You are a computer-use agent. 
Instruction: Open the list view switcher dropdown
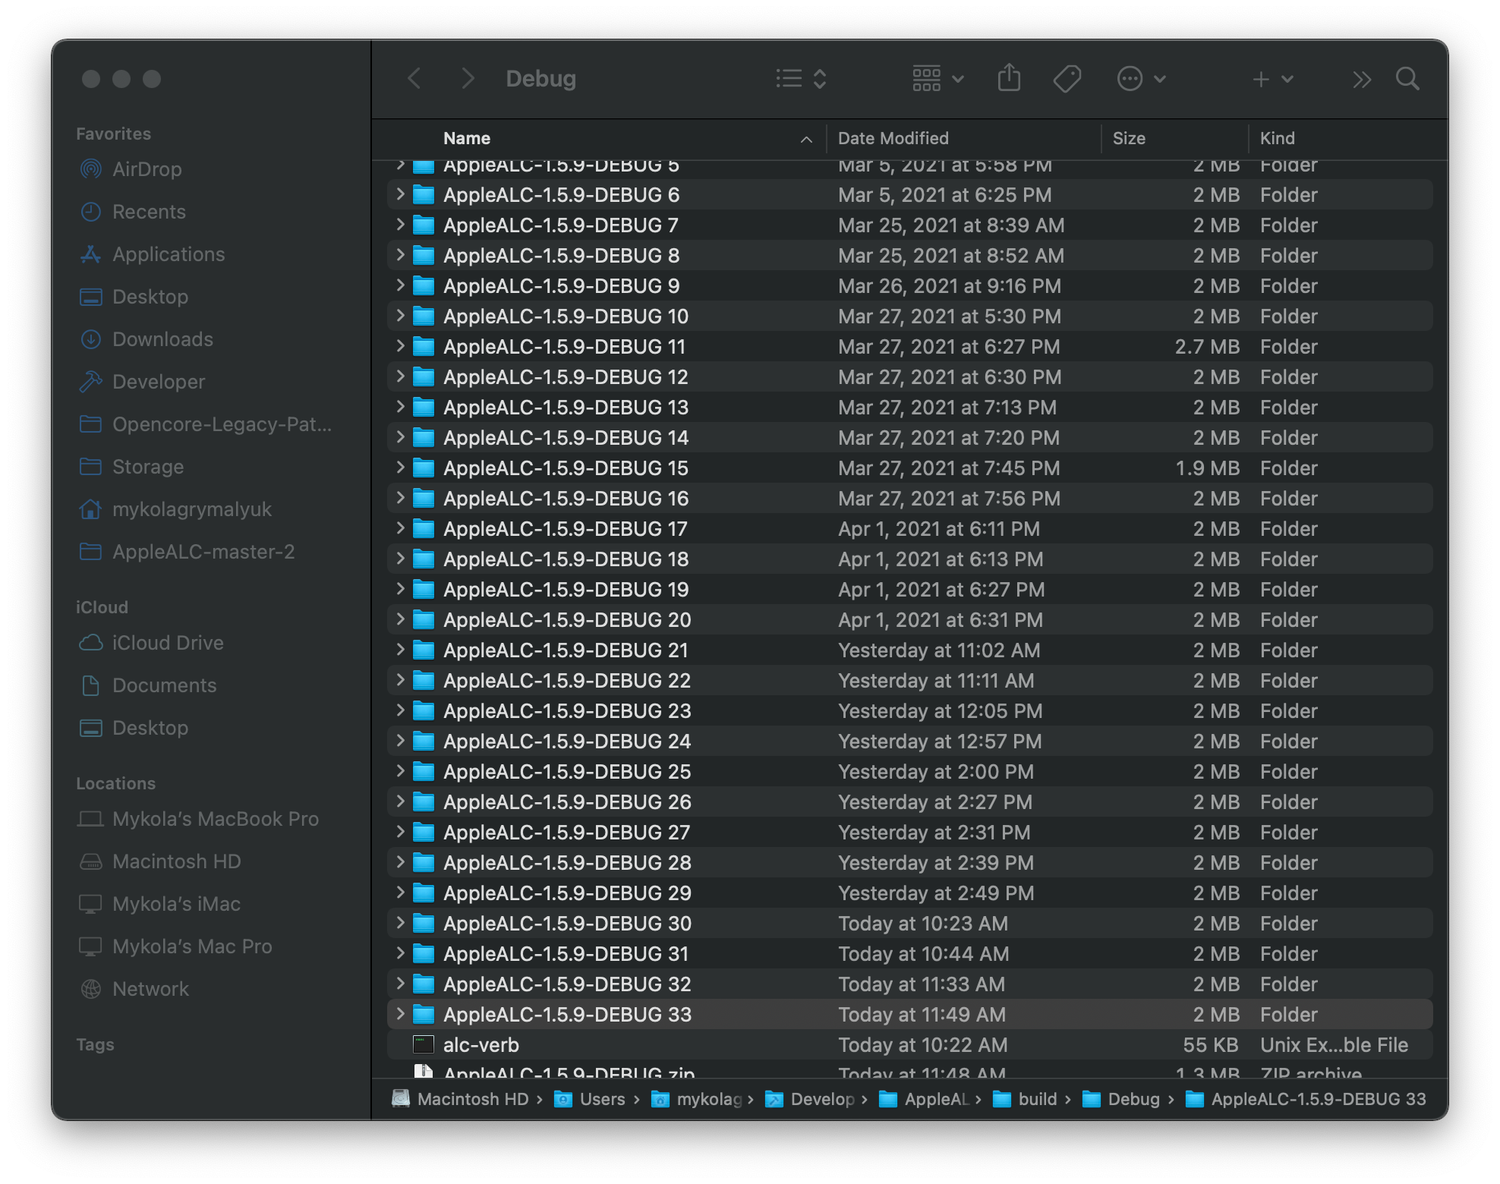[801, 78]
